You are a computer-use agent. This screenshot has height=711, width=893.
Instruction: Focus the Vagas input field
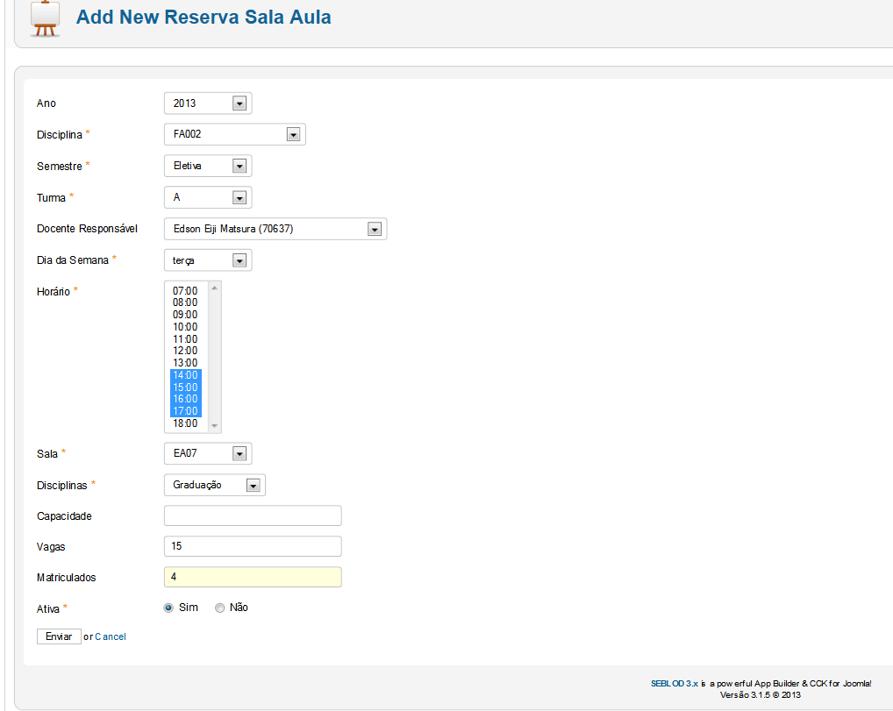253,546
